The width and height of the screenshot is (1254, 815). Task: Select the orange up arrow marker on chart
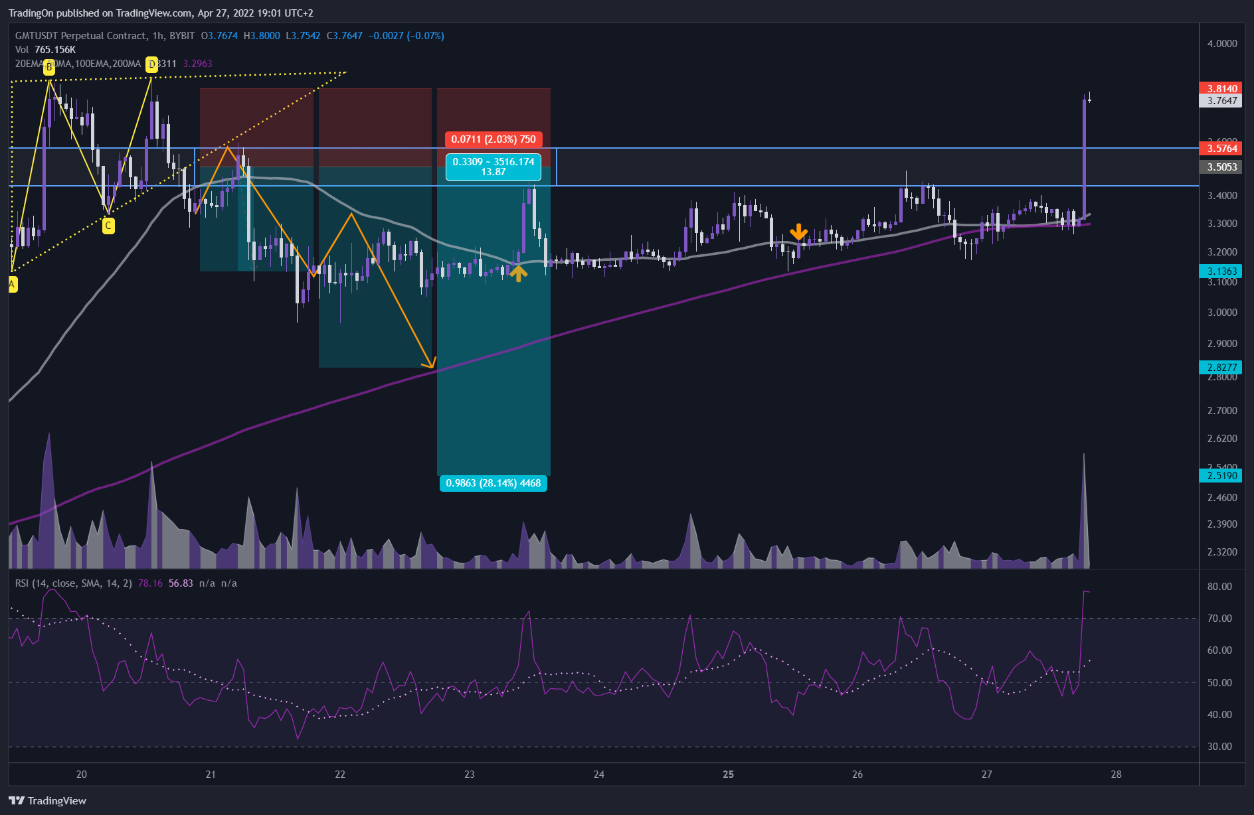(518, 273)
